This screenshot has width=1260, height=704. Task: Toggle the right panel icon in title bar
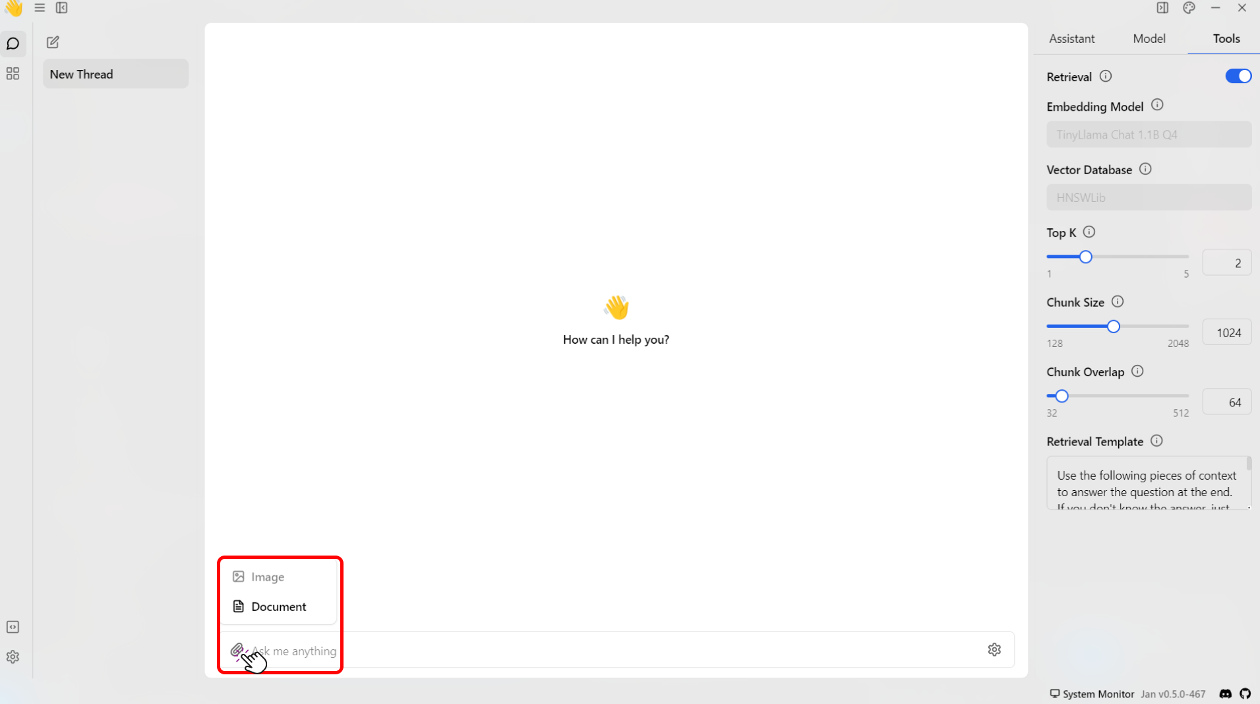tap(1162, 8)
